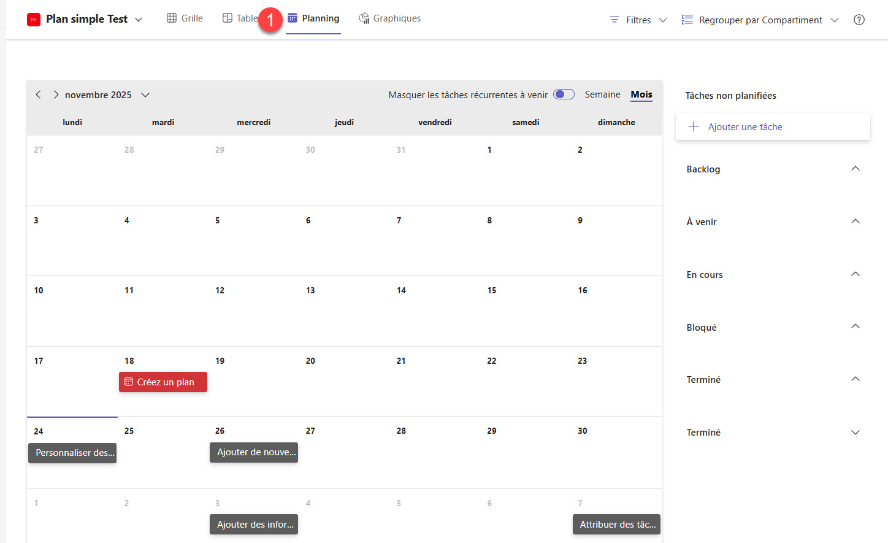Screen dimensions: 888x543
Task: Expand the last Terminé section
Action: tap(855, 433)
